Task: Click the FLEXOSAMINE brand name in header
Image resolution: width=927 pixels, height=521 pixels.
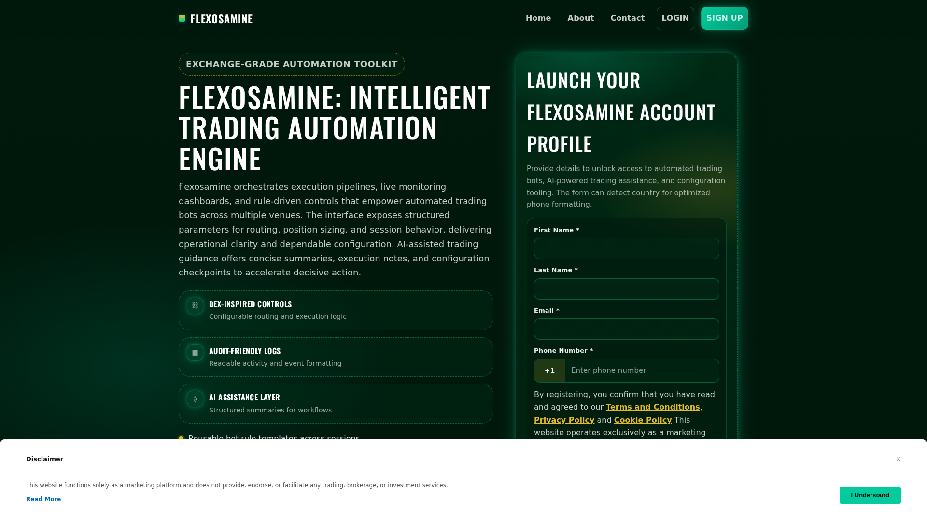Action: point(221,19)
